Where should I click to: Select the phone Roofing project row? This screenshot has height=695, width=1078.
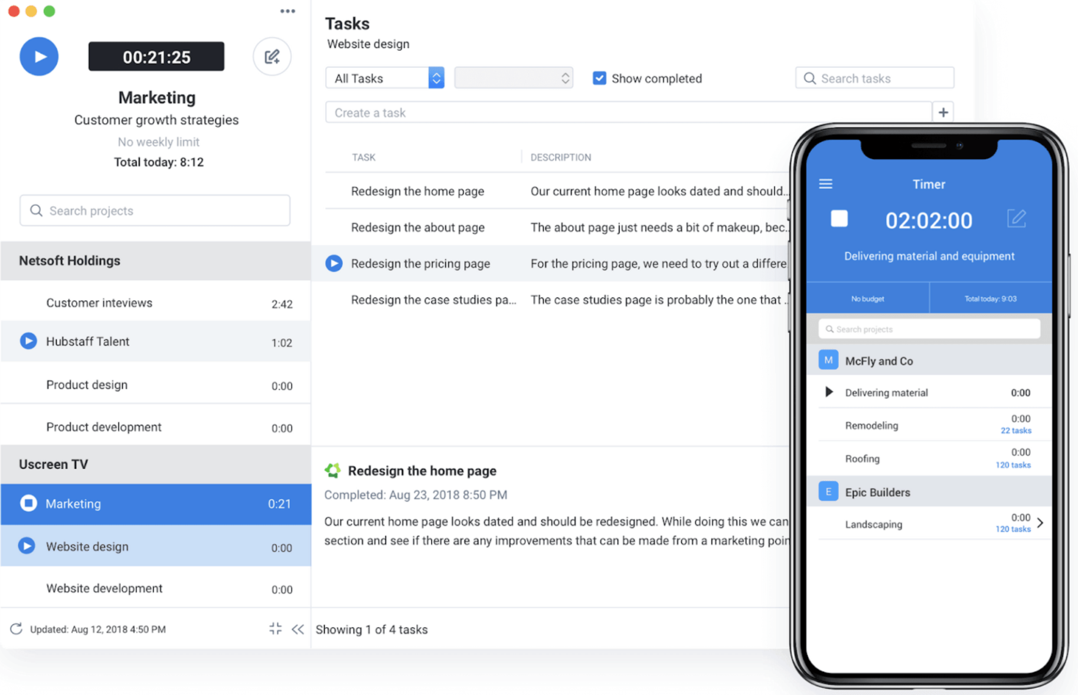929,458
